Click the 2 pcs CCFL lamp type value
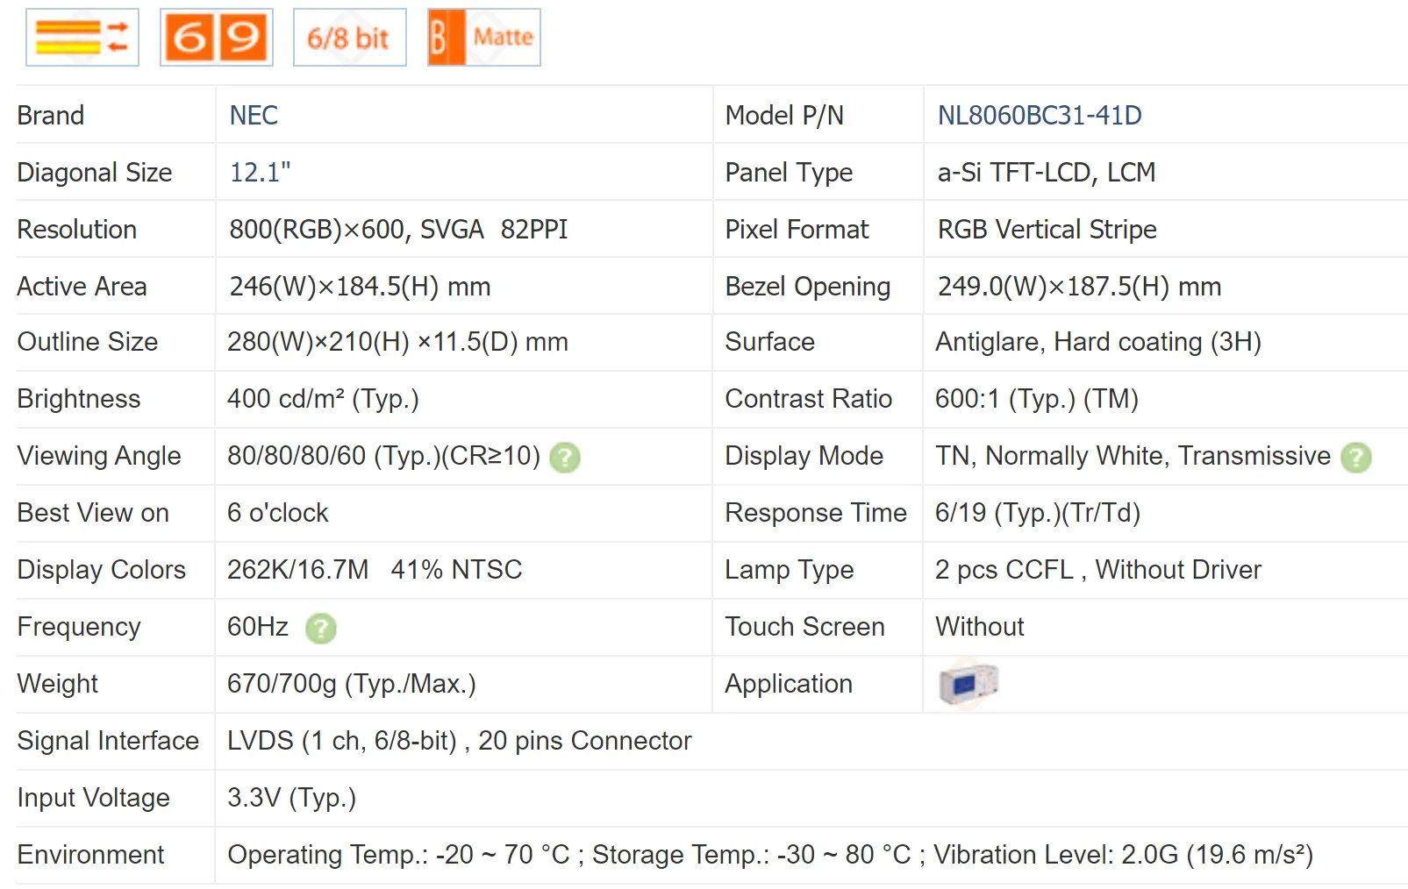This screenshot has width=1408, height=889. (1097, 570)
